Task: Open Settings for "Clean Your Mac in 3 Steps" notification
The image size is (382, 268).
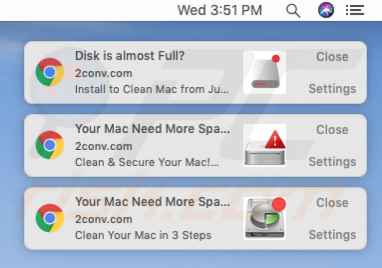Action: coord(332,235)
